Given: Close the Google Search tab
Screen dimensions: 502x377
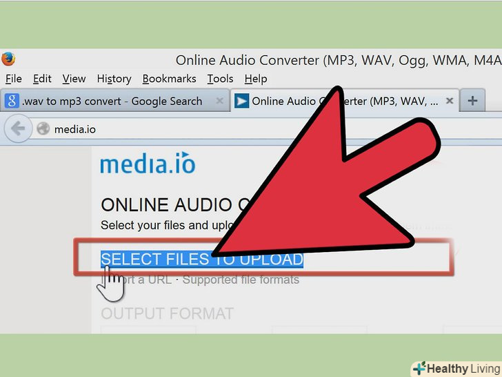Looking at the screenshot, I should [219, 101].
